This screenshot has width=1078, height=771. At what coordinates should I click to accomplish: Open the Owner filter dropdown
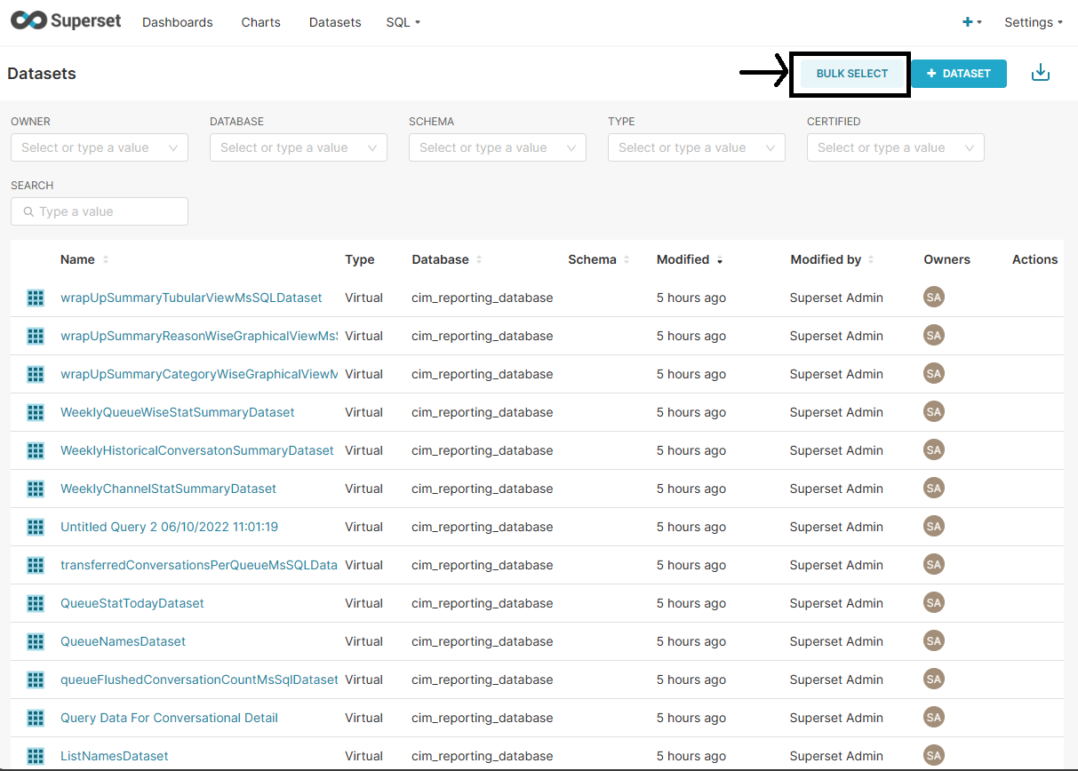click(100, 147)
